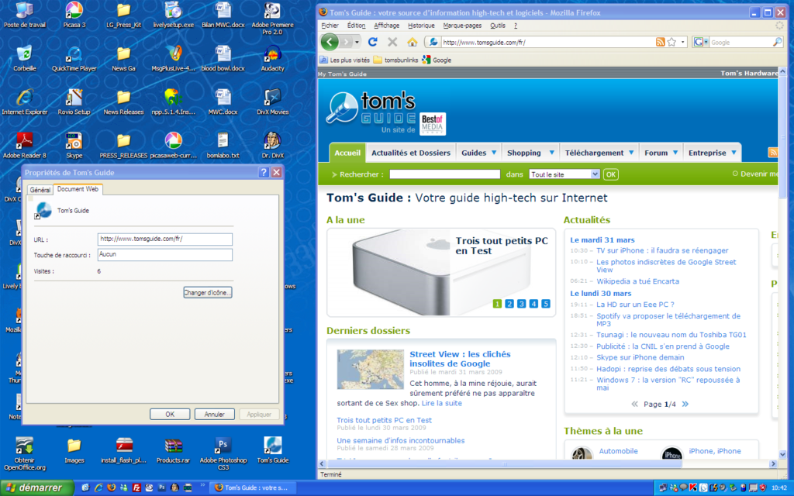
Task: Expand the Téléchargement navigation dropdown arrow
Action: tap(631, 153)
